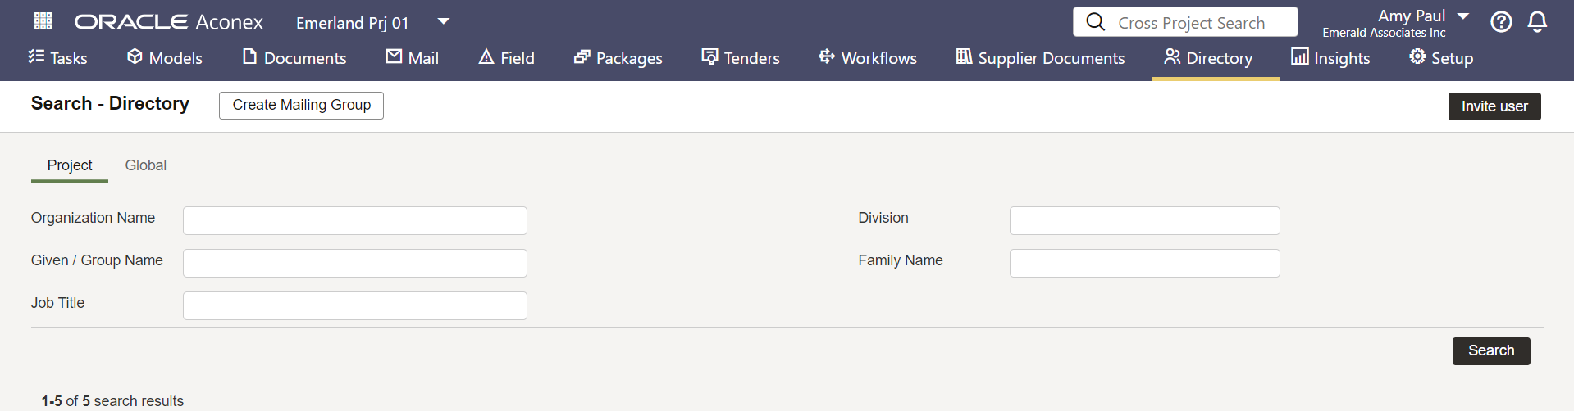The height and width of the screenshot is (411, 1574).
Task: Click the Create Mailing Group button
Action: [301, 105]
